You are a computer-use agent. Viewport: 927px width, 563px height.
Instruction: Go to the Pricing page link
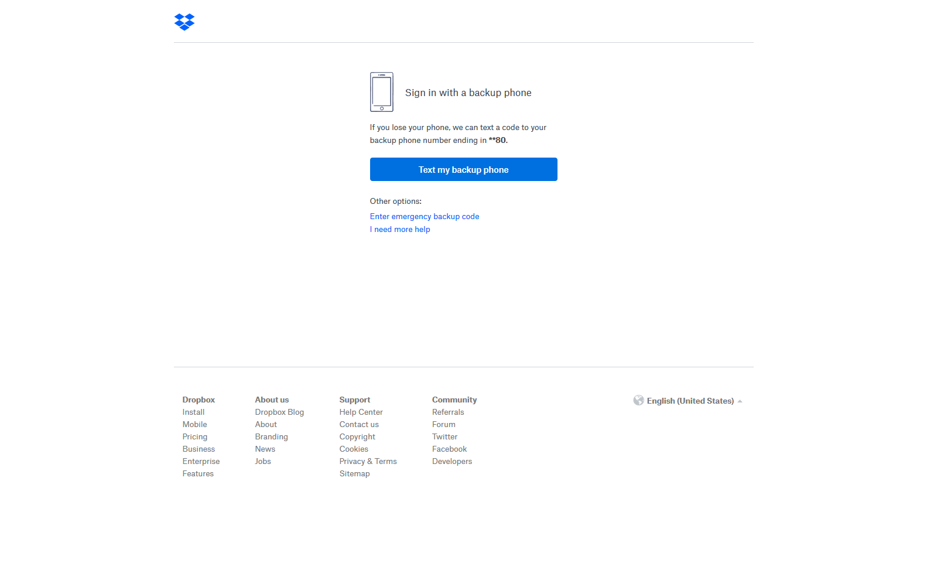click(195, 436)
